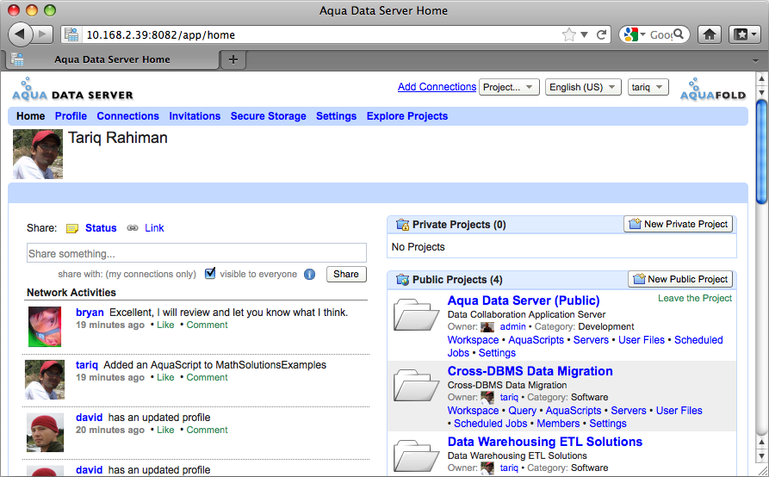Click the browser forward arrow button
769x477 pixels.
coord(43,34)
